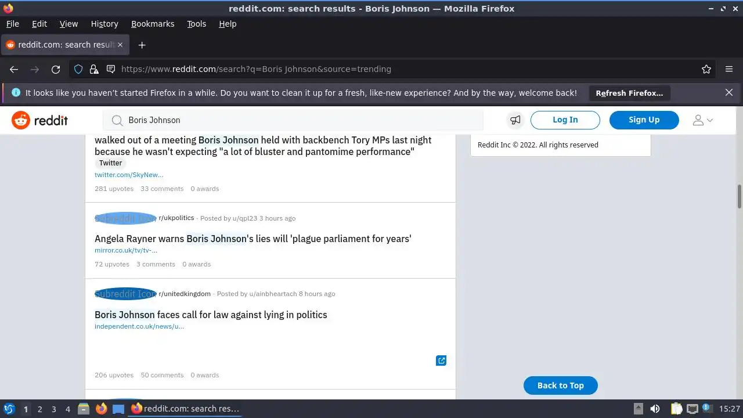
Task: Launch file manager from taskbar
Action: click(84, 409)
